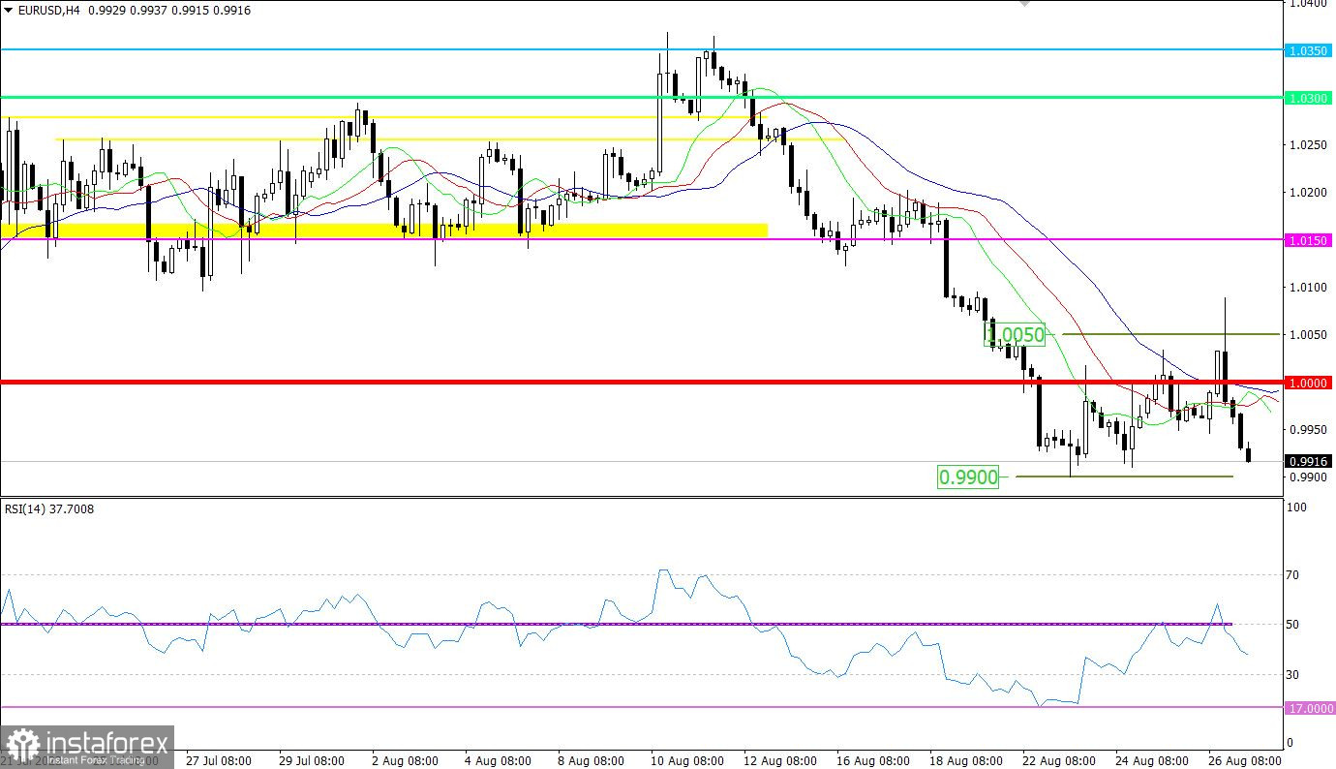The width and height of the screenshot is (1336, 769).
Task: Click the 2 Aug 08:00 date label
Action: pyautogui.click(x=407, y=760)
